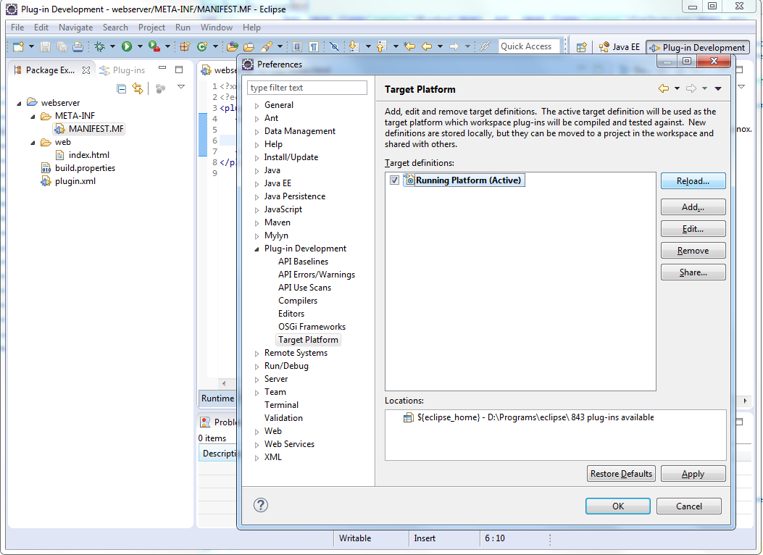Screen dimensions: 763x555
Task: Click the Open Type toolbar icon
Action: point(233,46)
